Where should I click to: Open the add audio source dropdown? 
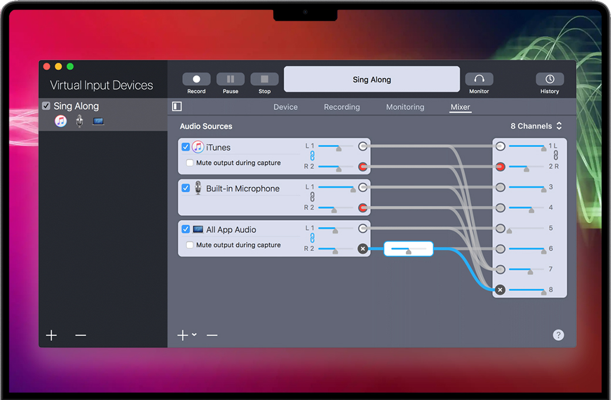click(x=187, y=335)
